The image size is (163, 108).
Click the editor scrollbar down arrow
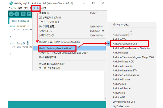point(105,99)
